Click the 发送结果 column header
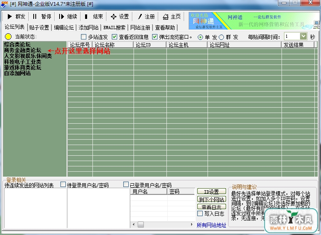The width and height of the screenshot is (321, 235). (298, 45)
